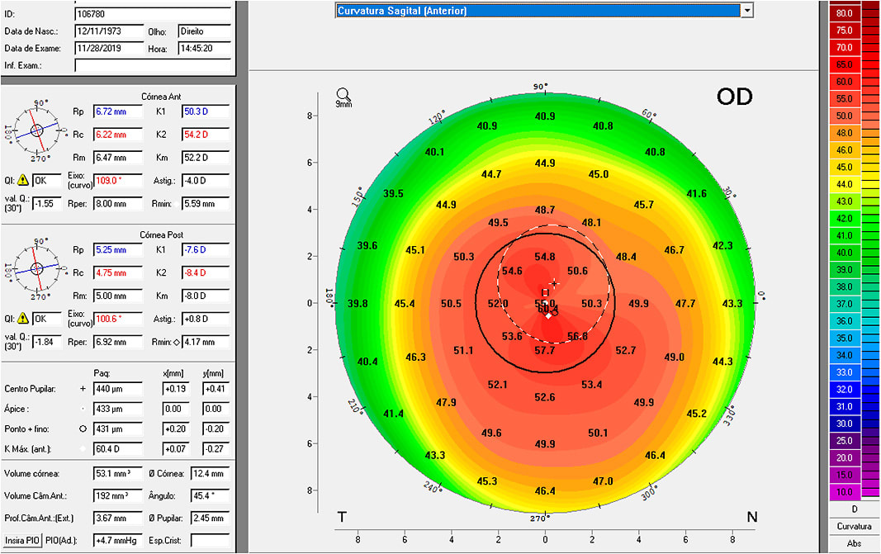Screen dimensions: 881x554
Task: Click the anterior Km value 52.2 D
Action: [x=206, y=158]
